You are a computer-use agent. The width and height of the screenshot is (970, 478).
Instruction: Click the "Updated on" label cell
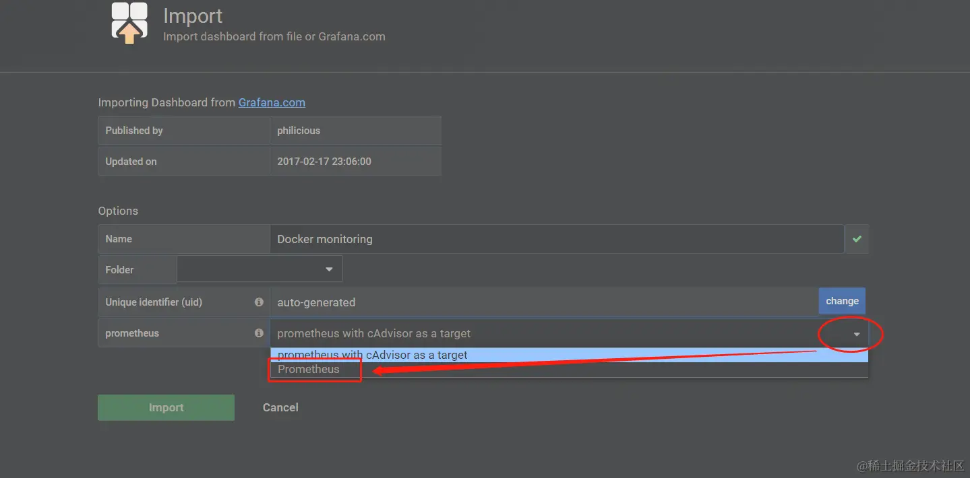184,162
